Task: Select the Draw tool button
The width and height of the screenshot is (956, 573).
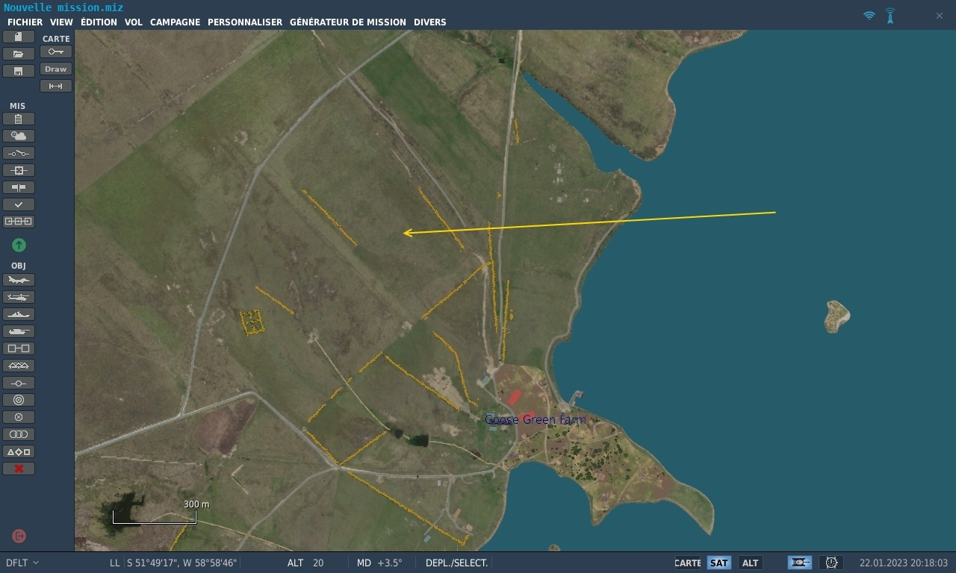Action: (56, 69)
